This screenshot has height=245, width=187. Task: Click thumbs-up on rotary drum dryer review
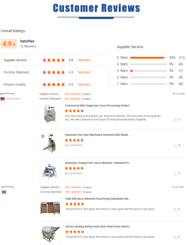(x=175, y=237)
